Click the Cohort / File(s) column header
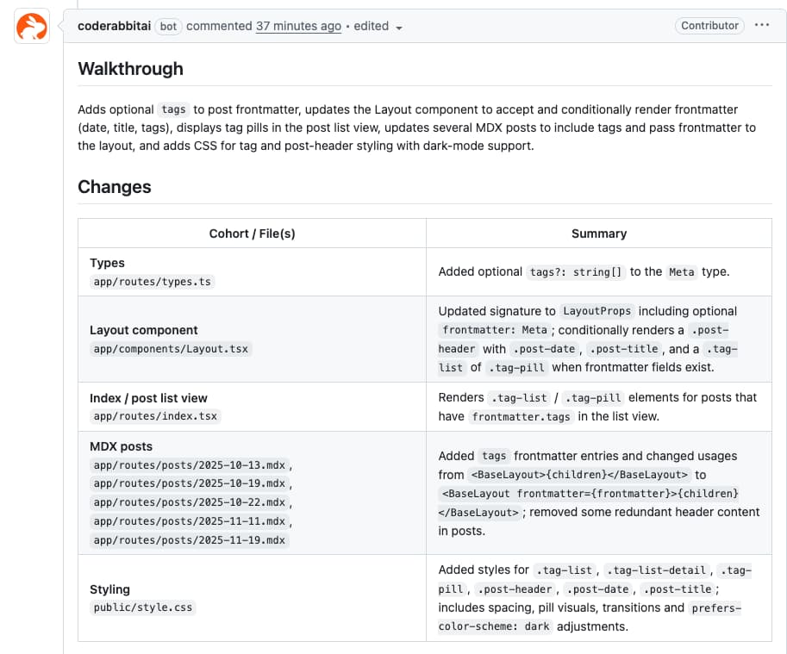 coord(252,234)
